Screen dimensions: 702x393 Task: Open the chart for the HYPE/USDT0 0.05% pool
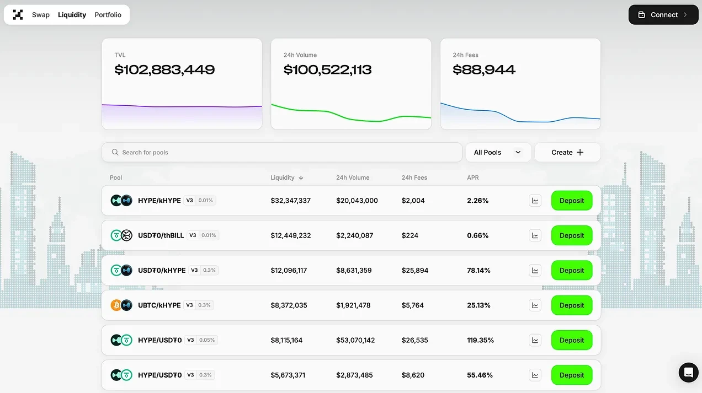[x=534, y=340]
